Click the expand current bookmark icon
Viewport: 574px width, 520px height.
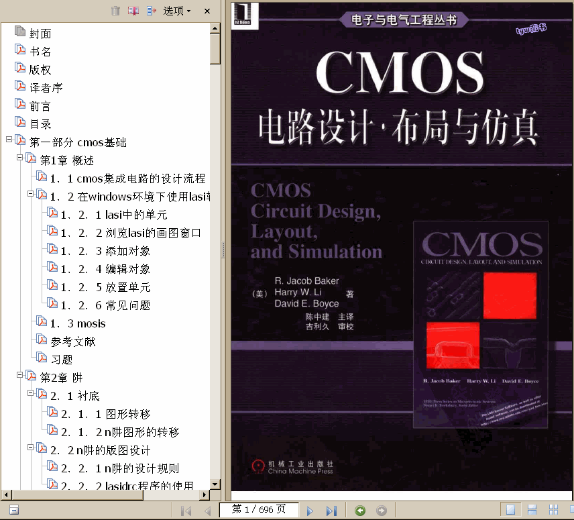pos(151,11)
